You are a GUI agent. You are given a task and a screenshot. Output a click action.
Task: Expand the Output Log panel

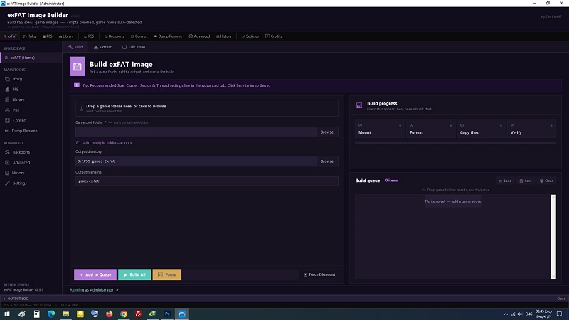(16, 299)
